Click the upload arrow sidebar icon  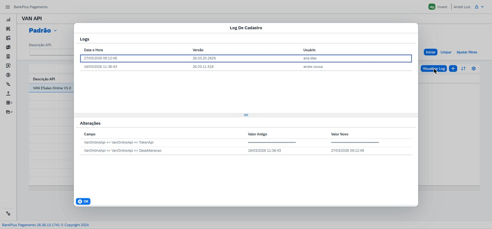pos(8,93)
